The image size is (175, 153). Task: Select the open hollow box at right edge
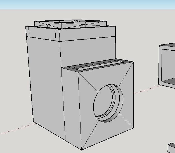click(167, 66)
